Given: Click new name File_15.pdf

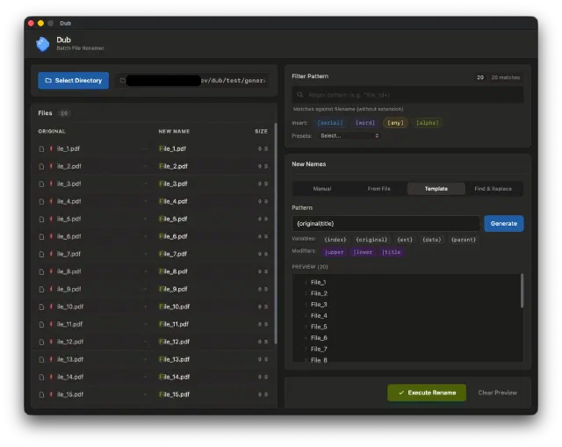Looking at the screenshot, I should (174, 394).
